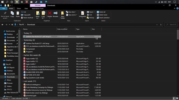Open the Open button dropdown
Screen dimensions: 179x100
click(91, 12)
